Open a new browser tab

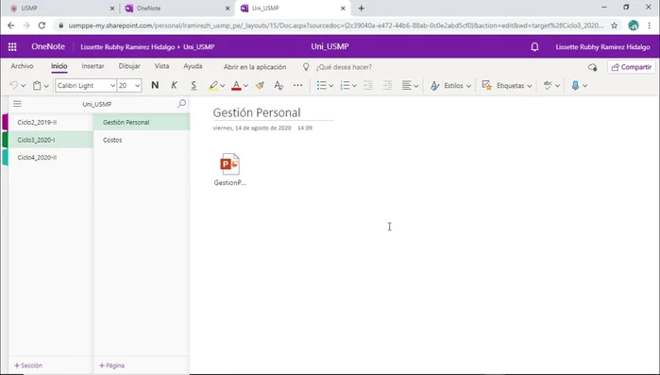(x=361, y=8)
